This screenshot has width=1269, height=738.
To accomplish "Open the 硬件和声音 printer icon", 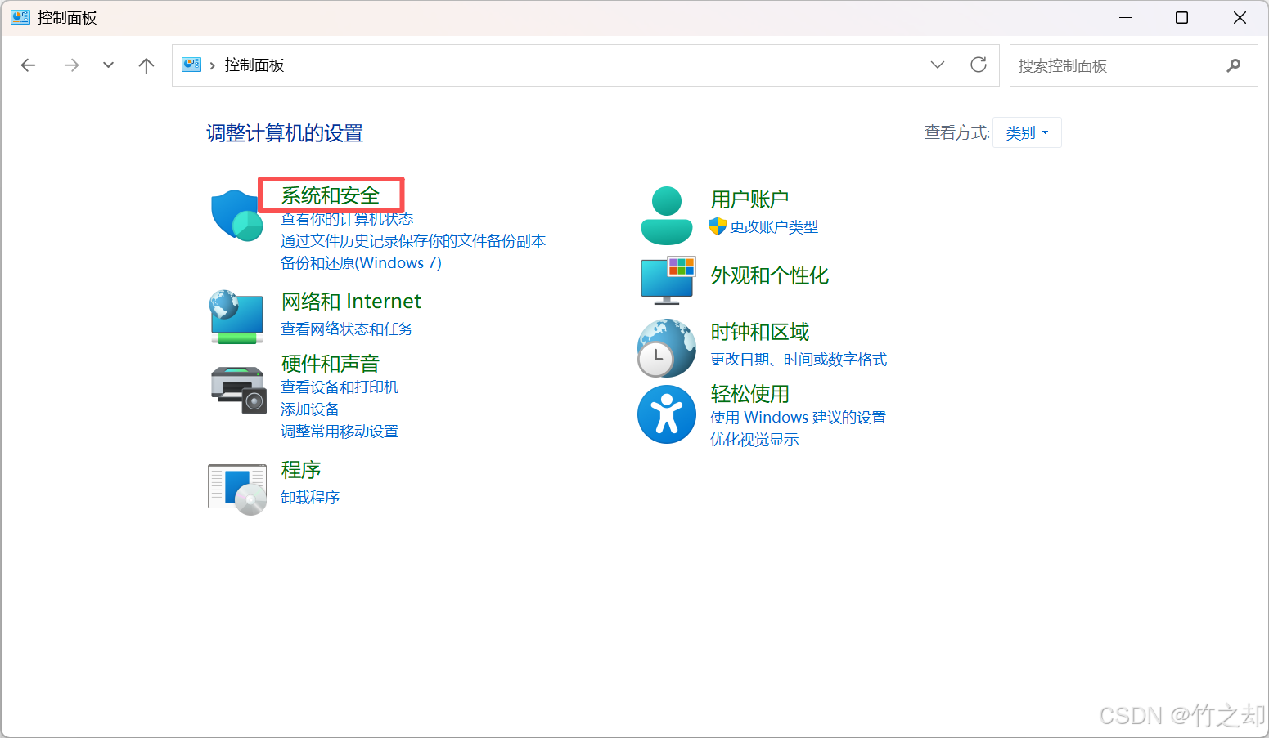I will pyautogui.click(x=238, y=389).
